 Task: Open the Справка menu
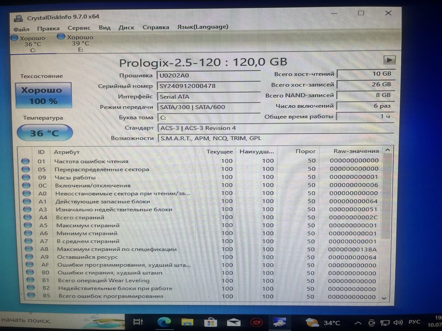click(156, 27)
